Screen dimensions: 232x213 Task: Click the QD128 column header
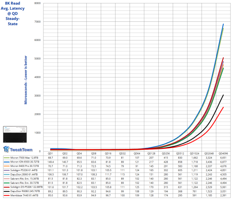(x=151, y=153)
